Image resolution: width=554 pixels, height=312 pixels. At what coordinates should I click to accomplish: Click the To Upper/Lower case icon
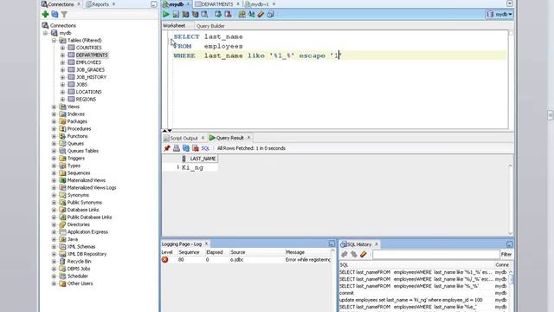point(251,14)
